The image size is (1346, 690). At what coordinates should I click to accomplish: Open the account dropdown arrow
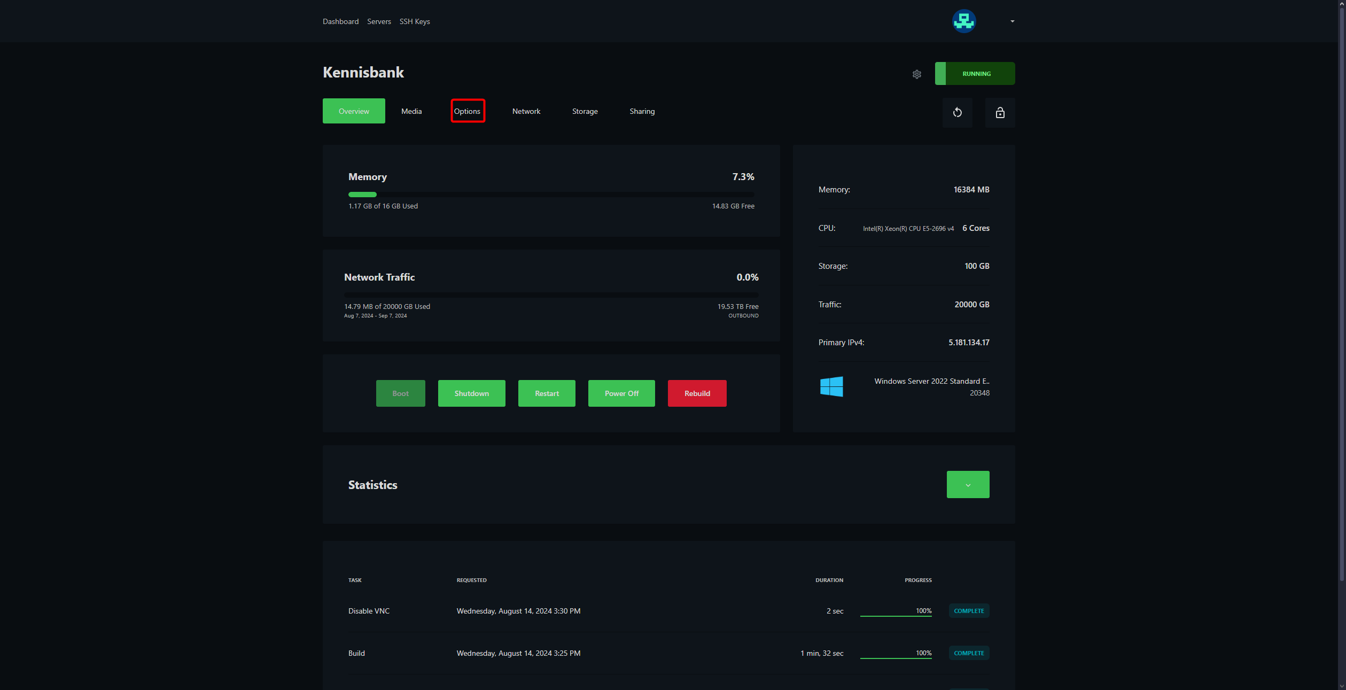click(x=1012, y=21)
